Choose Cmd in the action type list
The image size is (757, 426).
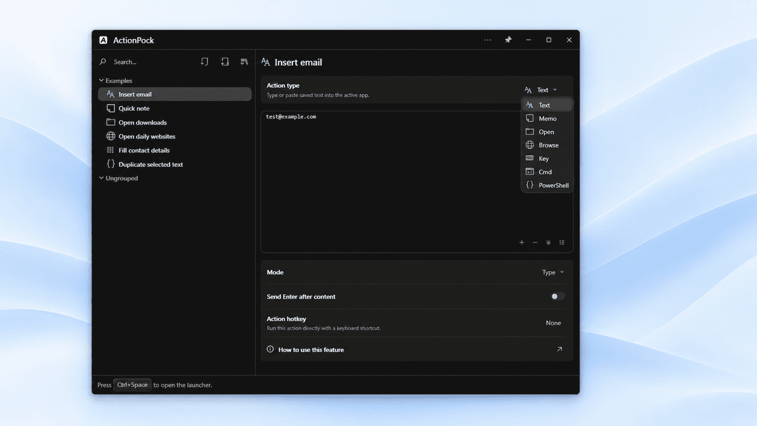point(547,172)
